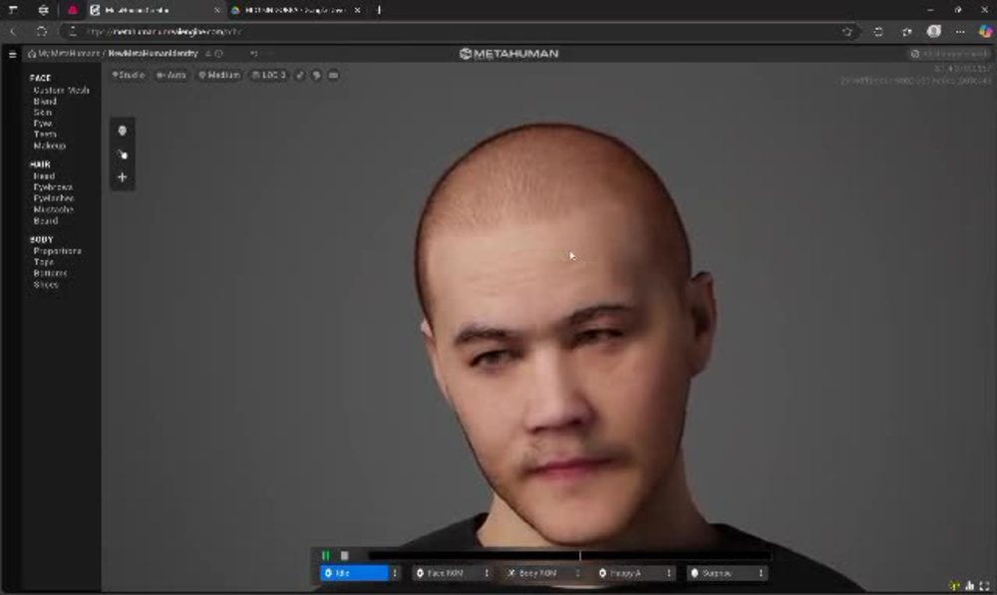
Task: Close the MetaHuman Creator browser tab
Action: click(216, 10)
